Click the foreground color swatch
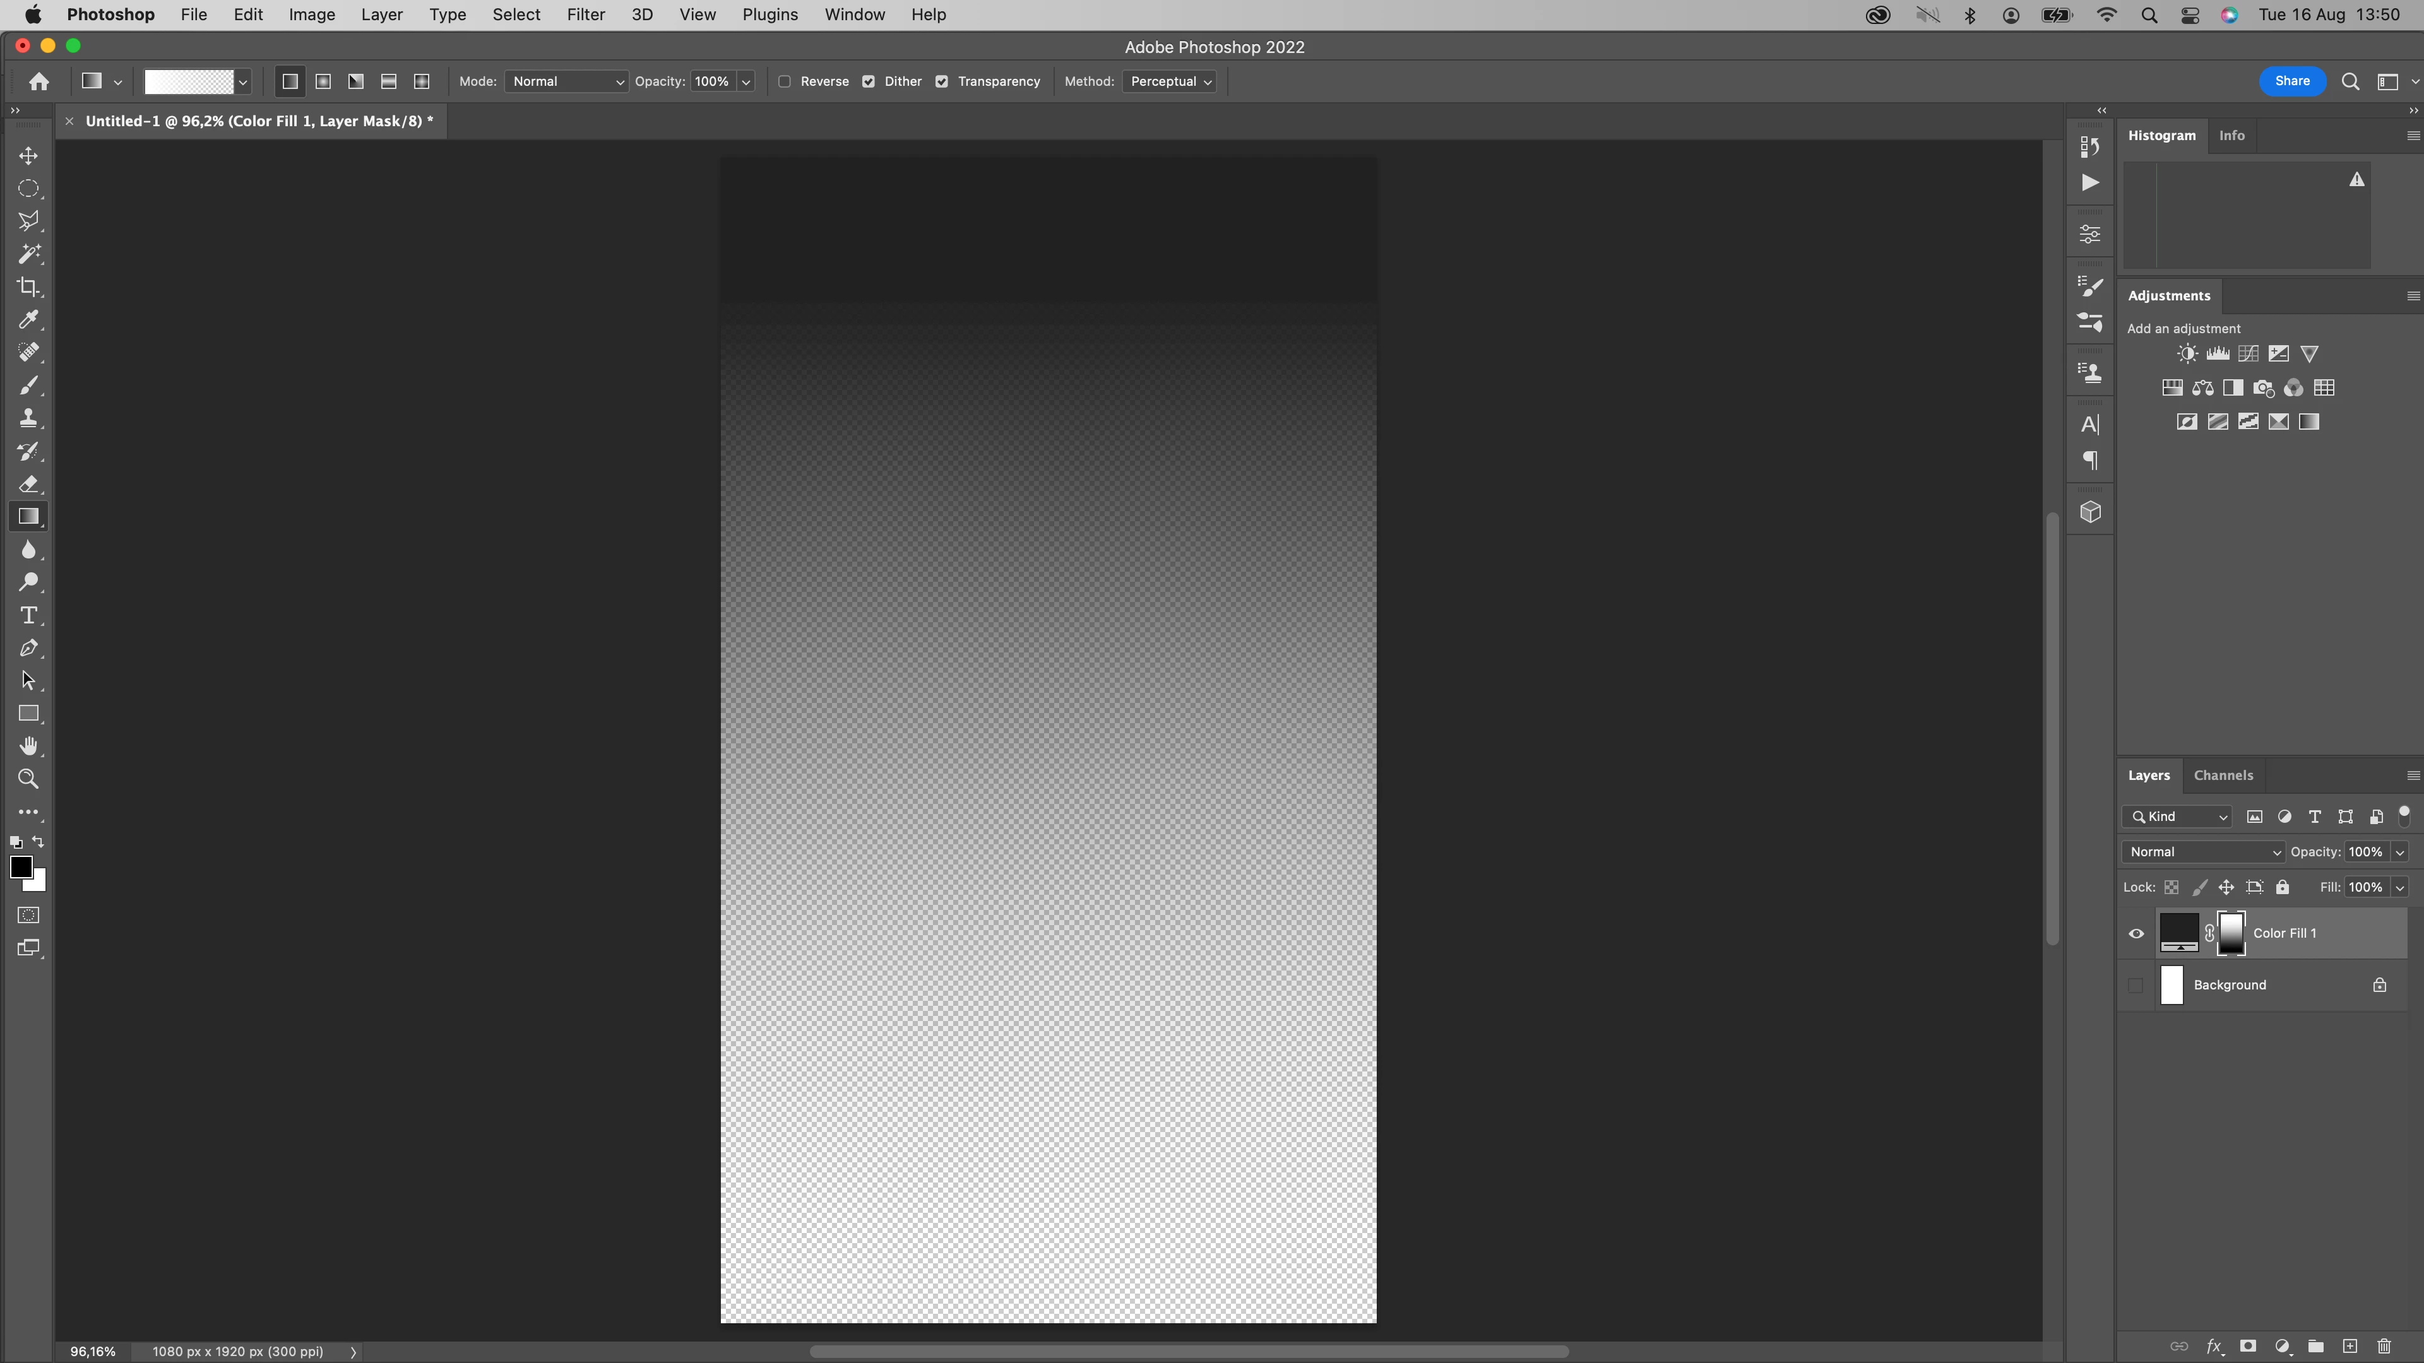2424x1363 pixels. click(21, 866)
